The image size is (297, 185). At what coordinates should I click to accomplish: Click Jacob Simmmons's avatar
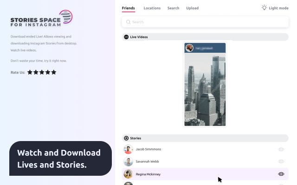128,149
